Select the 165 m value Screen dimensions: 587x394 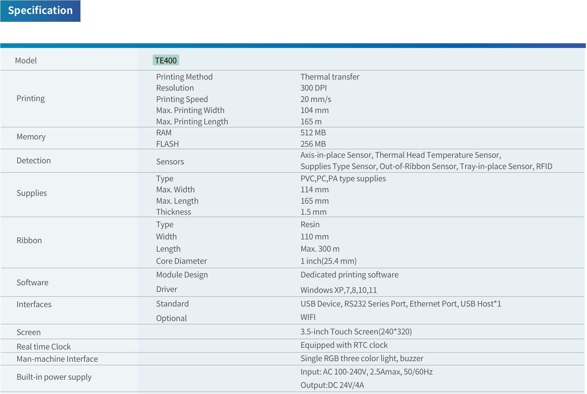(x=311, y=121)
